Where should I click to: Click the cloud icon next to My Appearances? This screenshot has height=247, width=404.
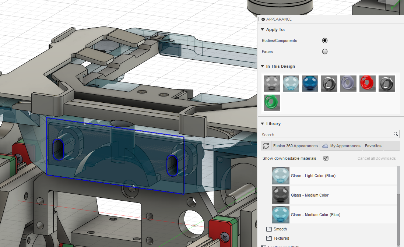[325, 145]
